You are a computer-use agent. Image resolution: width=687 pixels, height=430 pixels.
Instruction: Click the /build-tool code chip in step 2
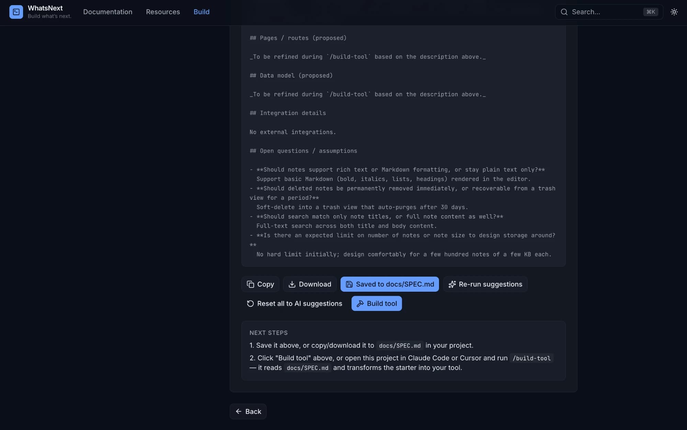531,358
